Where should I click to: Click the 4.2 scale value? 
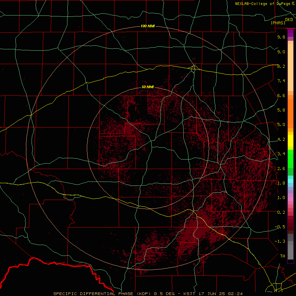coord(281,139)
